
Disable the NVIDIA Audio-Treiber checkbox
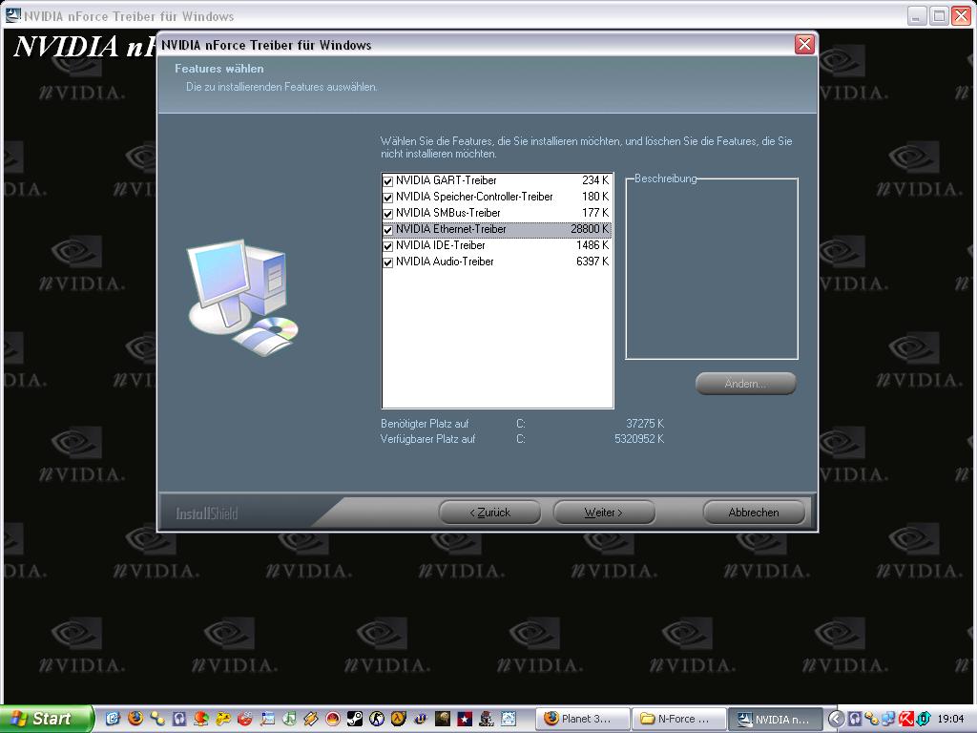(387, 262)
